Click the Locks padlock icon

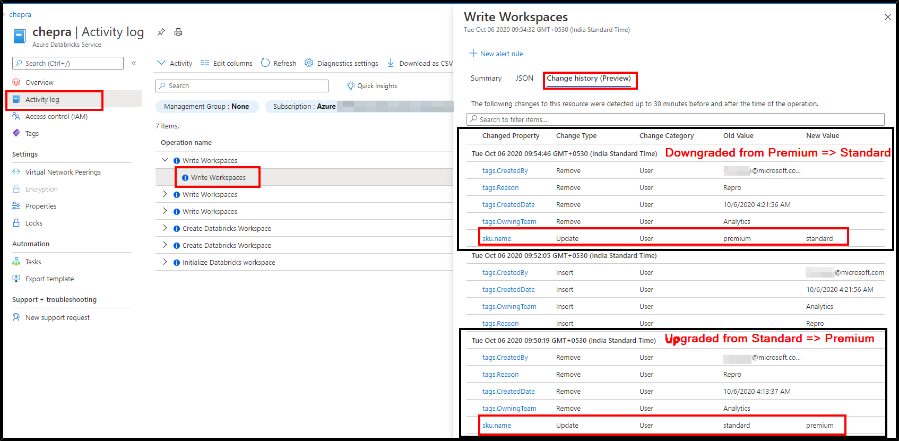[16, 223]
